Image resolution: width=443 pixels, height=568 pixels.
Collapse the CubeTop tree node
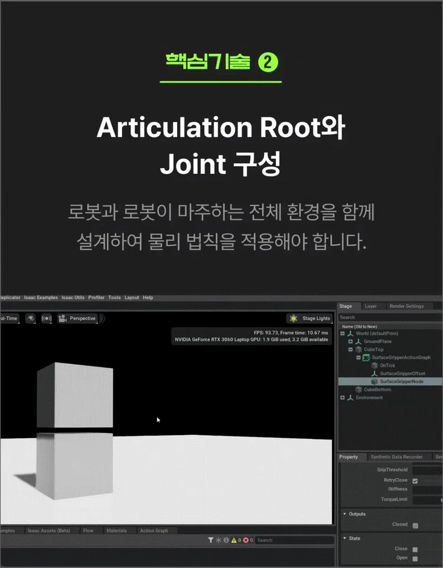[x=351, y=349]
